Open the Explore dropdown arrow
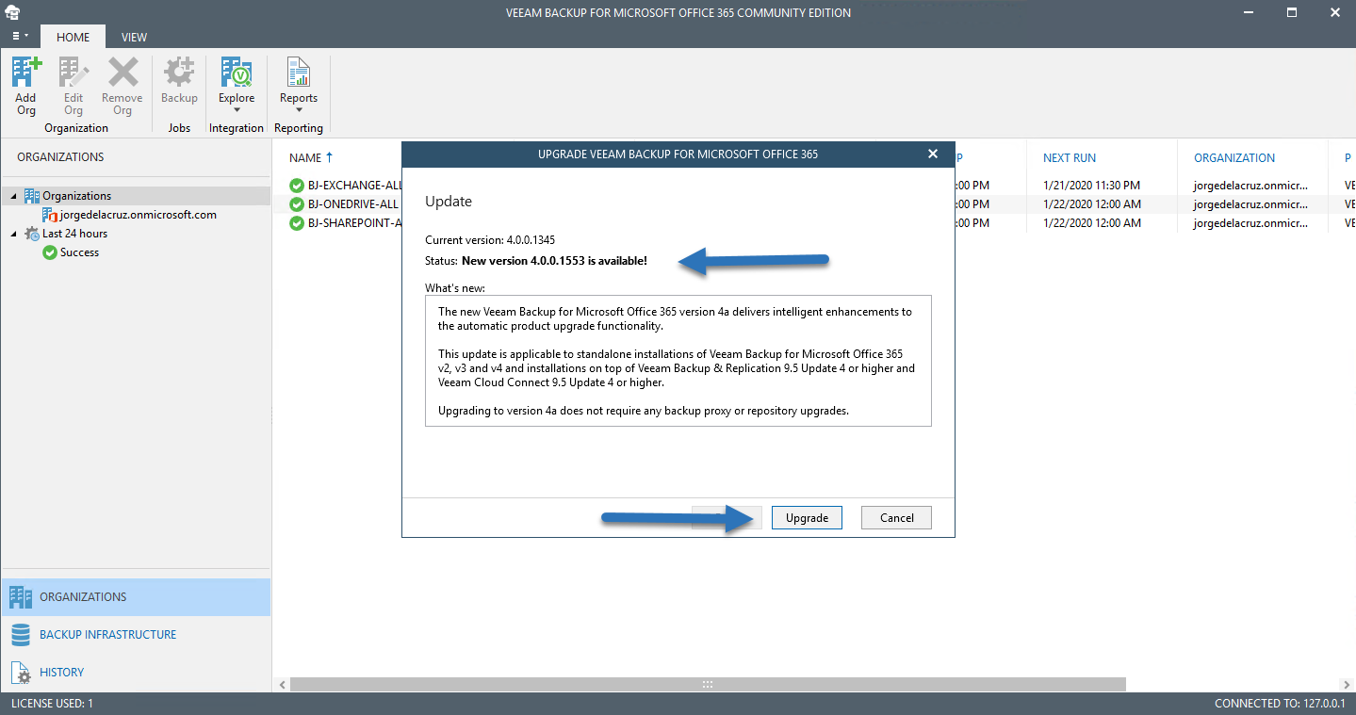 point(237,109)
